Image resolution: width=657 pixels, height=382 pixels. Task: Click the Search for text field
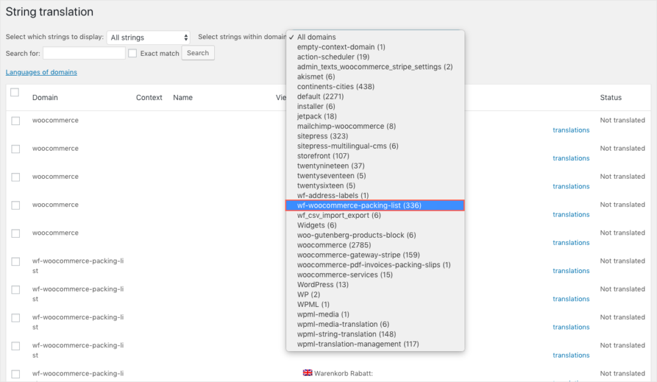coord(84,53)
